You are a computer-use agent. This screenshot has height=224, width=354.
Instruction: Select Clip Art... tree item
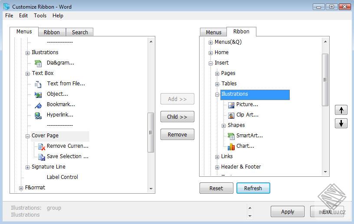coord(247,115)
